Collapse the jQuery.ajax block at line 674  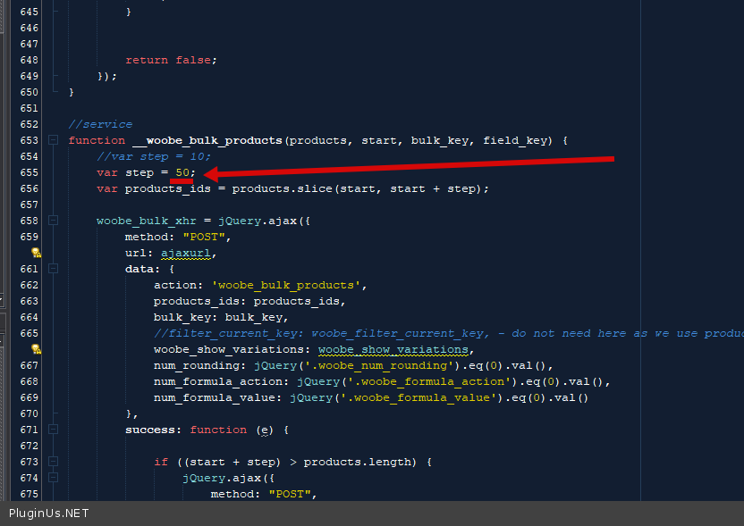pyautogui.click(x=54, y=478)
